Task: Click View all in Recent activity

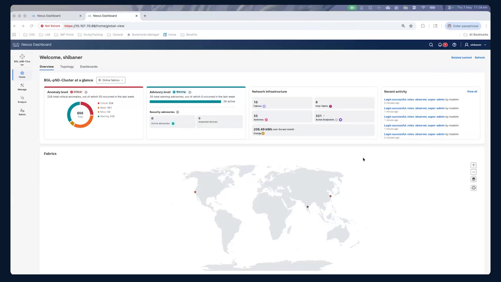Action: pyautogui.click(x=472, y=91)
